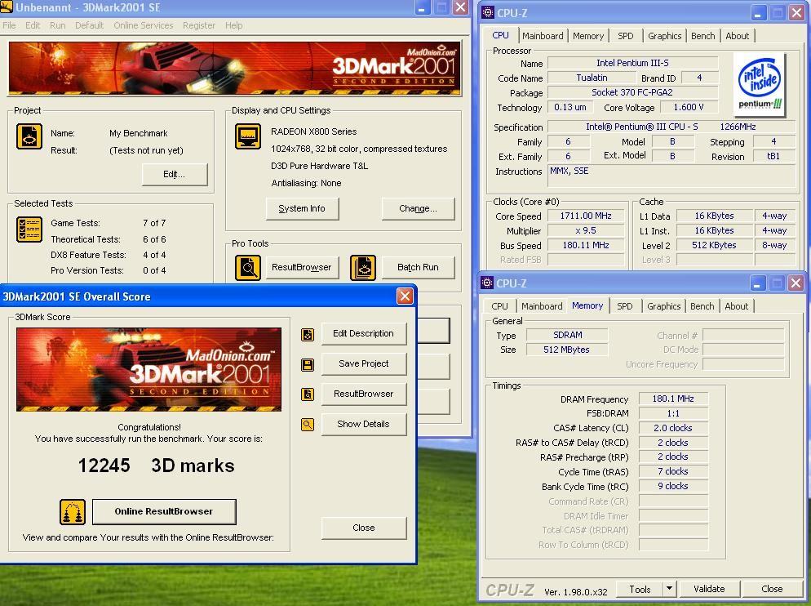Open the Run menu in 3DMark2001
Image resolution: width=811 pixels, height=606 pixels.
pos(57,25)
